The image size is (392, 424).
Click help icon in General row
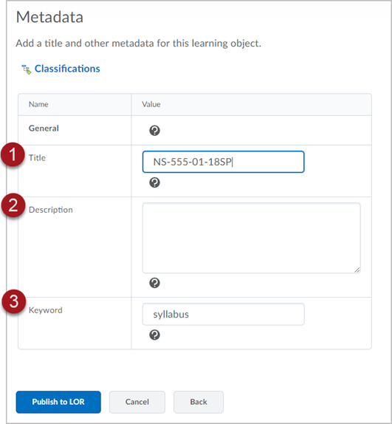coord(154,131)
